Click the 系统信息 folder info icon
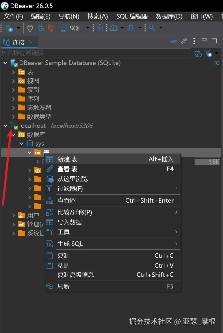The width and height of the screenshot is (223, 333). (x=21, y=233)
